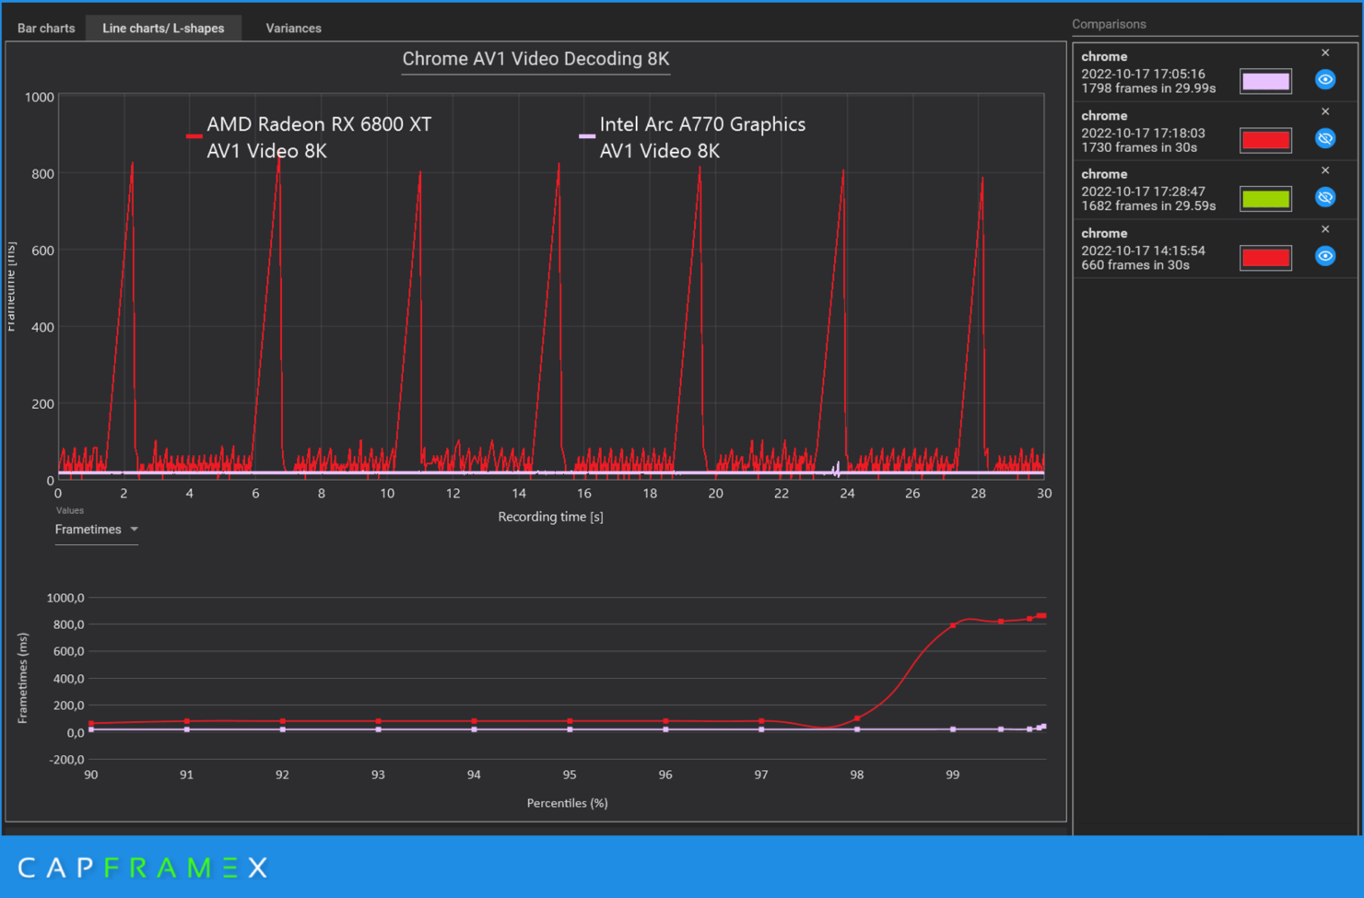Hide the 14:15:54 chrome record via eye icon
This screenshot has width=1364, height=898.
1325,257
